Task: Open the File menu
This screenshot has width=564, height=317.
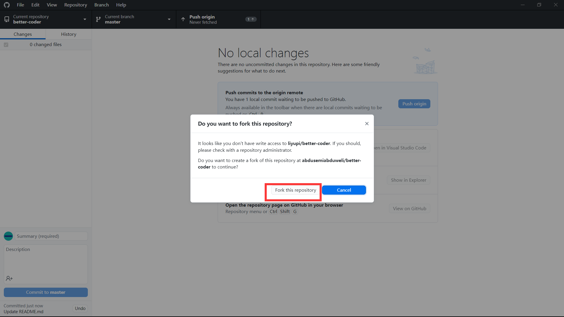Action: [x=21, y=5]
